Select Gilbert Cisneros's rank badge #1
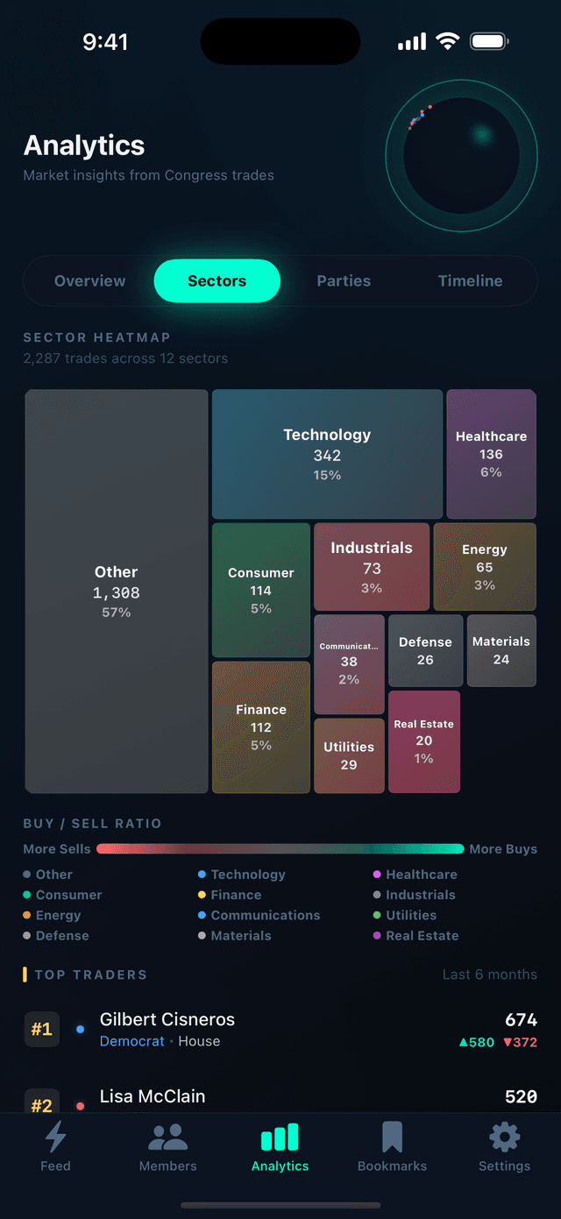 click(x=42, y=1029)
